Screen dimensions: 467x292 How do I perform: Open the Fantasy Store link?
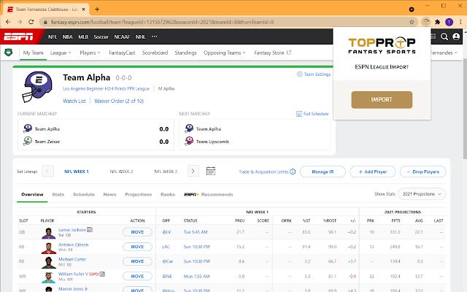coord(272,53)
